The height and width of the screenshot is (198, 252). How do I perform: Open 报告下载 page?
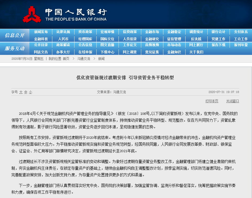(x=218, y=45)
